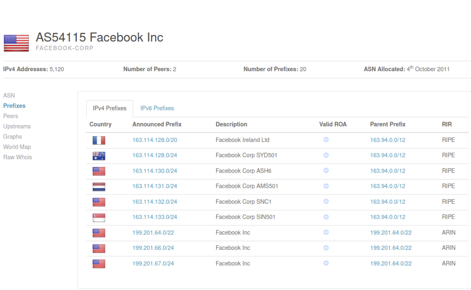This screenshot has height=290, width=471.
Task: Click the IPv4 Addresses count 5,120
Action: coord(57,69)
